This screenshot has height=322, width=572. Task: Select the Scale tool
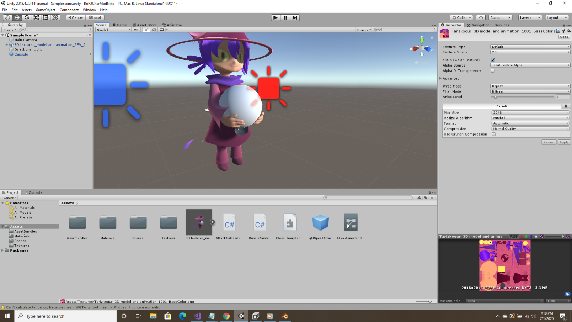tap(36, 17)
